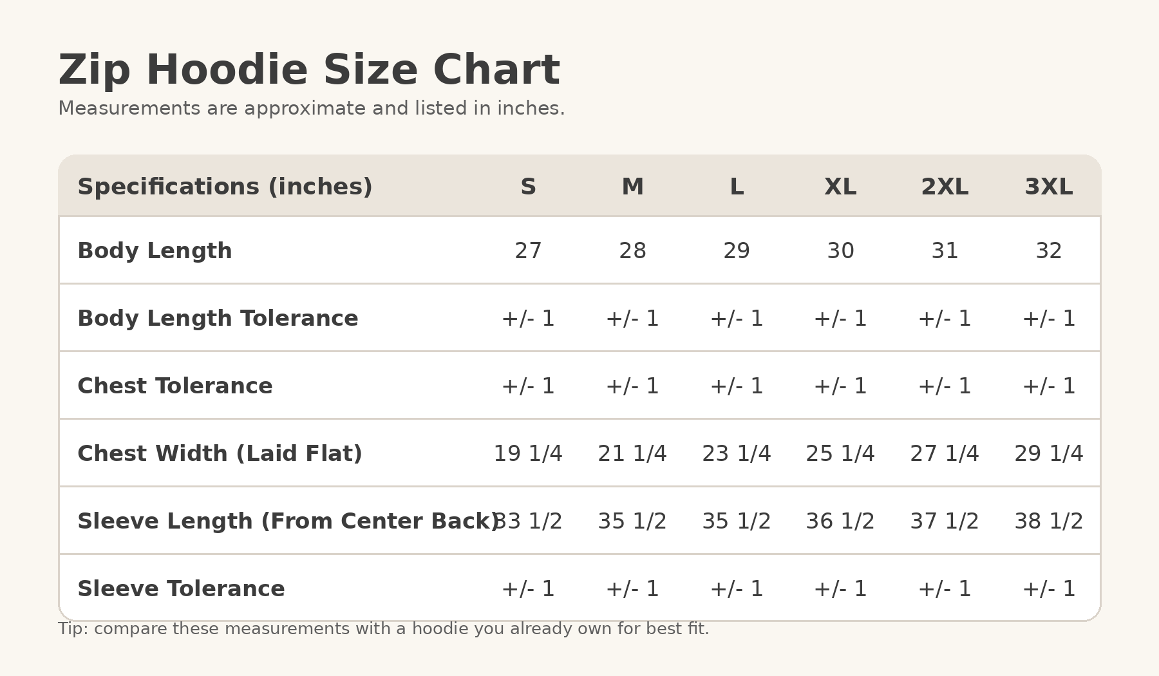This screenshot has width=1159, height=676.
Task: Click the Zip Hoodie Size Chart title
Action: tap(309, 70)
